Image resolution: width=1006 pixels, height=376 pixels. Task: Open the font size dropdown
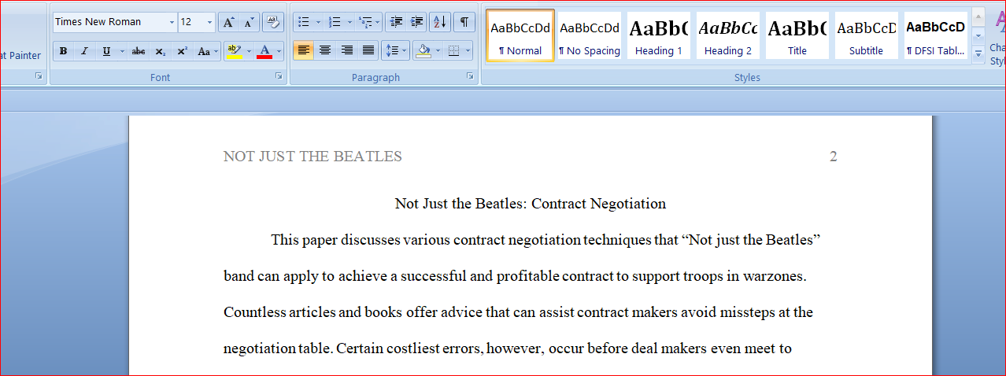point(209,22)
